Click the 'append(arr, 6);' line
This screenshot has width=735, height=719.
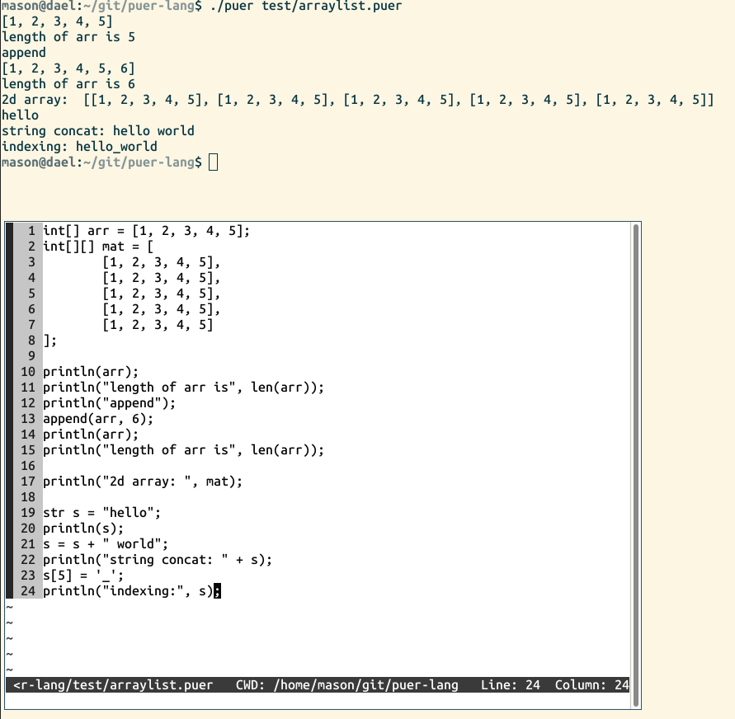(98, 419)
